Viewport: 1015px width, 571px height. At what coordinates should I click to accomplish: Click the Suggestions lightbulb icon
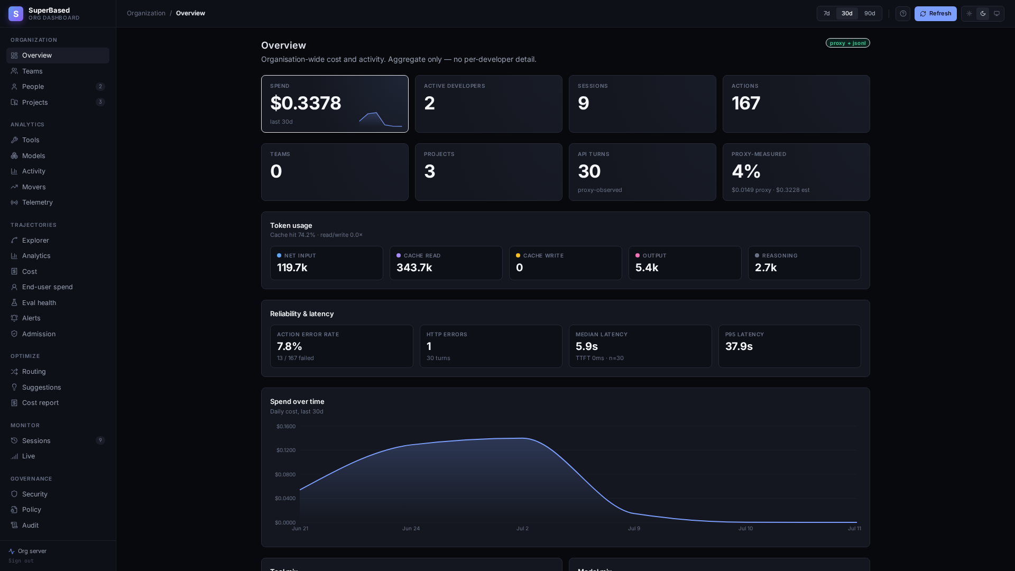(14, 388)
